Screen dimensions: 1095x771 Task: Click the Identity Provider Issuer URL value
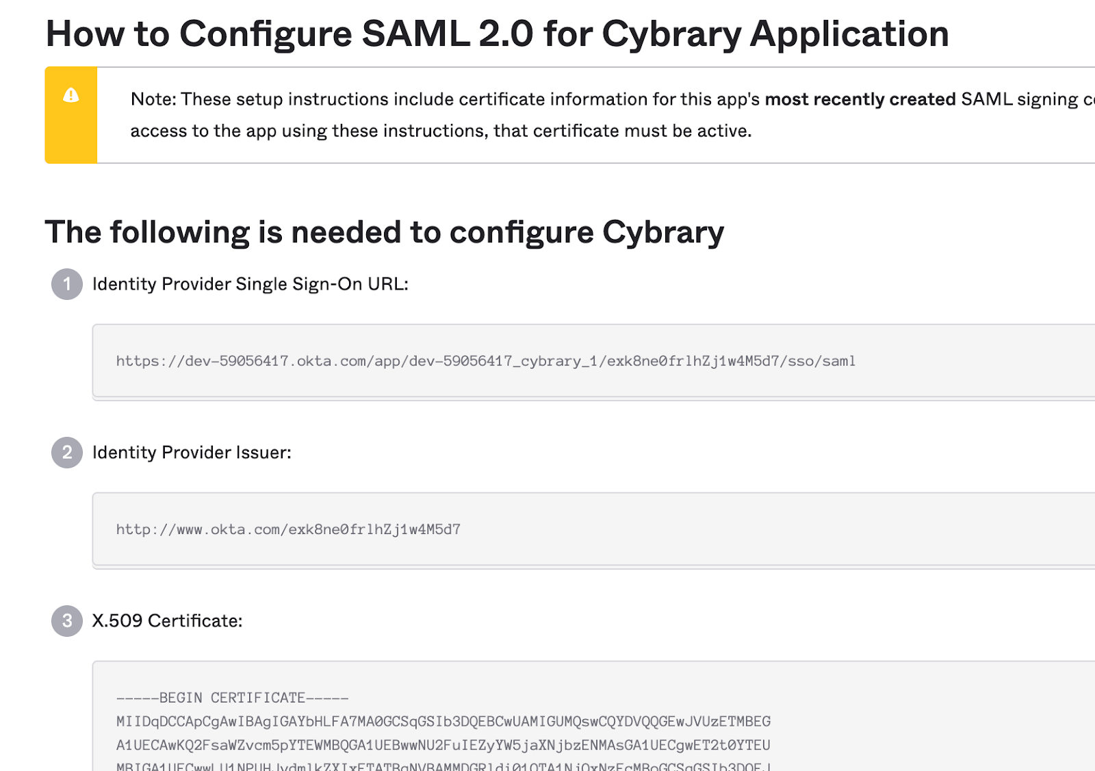[288, 529]
